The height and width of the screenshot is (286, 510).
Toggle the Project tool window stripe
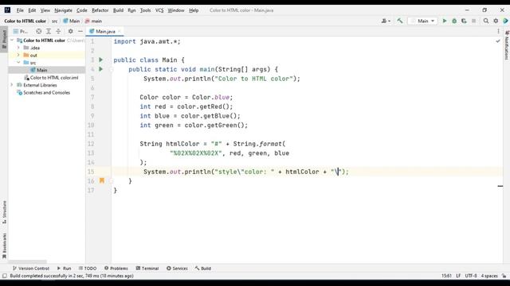pyautogui.click(x=4, y=39)
